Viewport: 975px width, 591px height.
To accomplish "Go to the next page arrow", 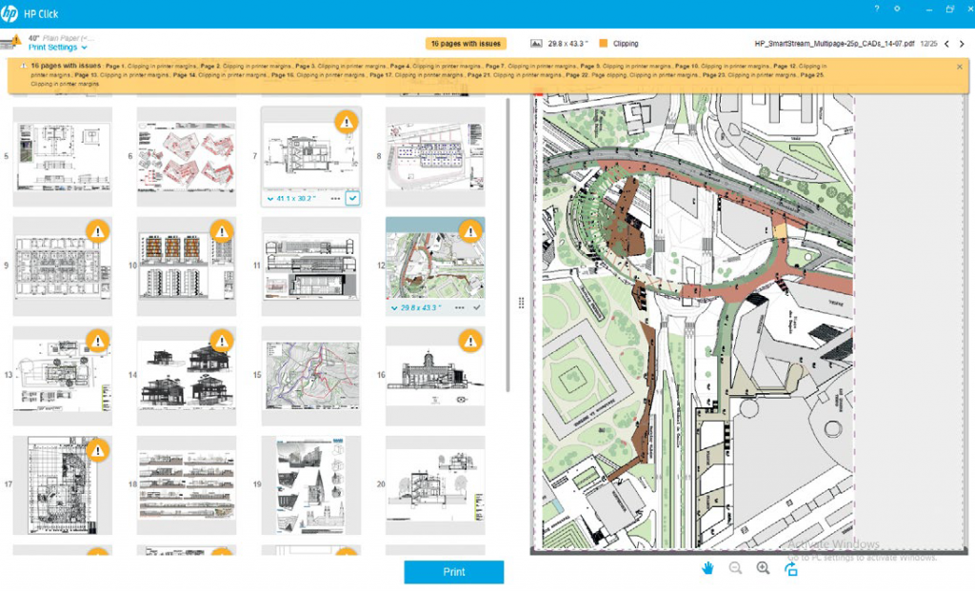I will [x=962, y=44].
